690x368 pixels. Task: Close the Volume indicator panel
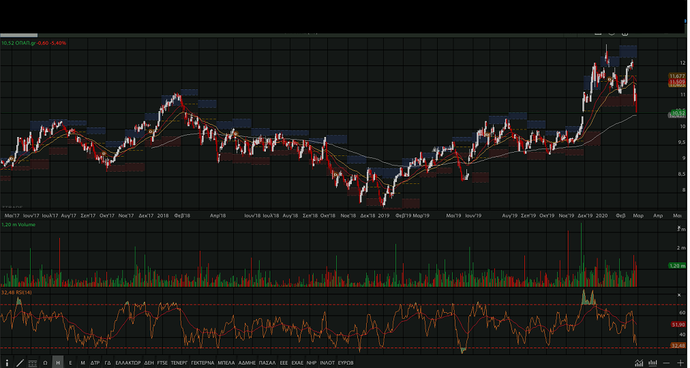[679, 228]
